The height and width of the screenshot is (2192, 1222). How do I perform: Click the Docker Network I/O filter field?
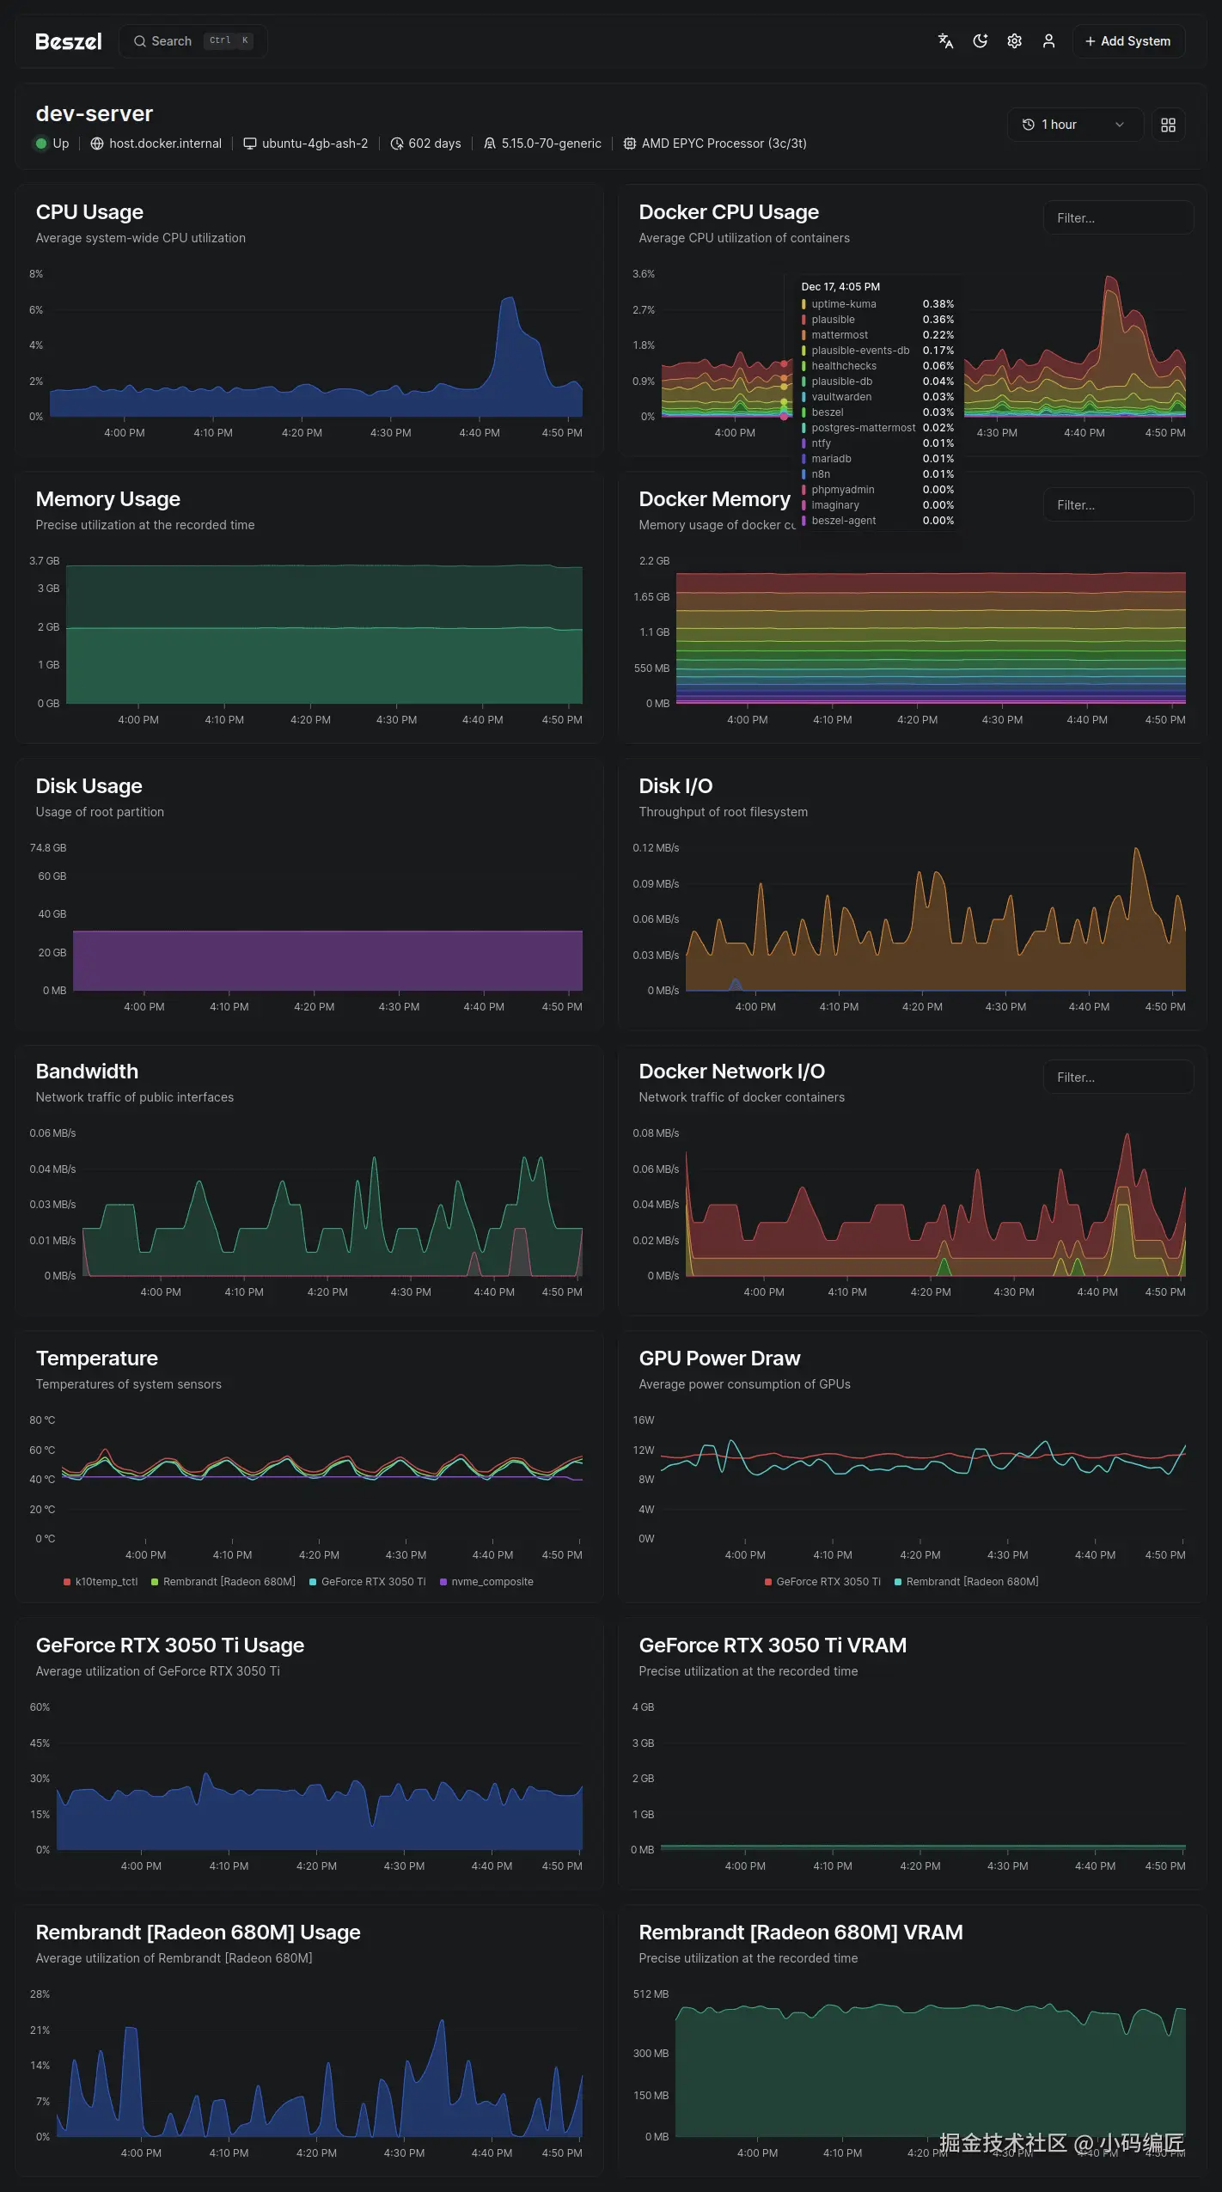pyautogui.click(x=1118, y=1078)
